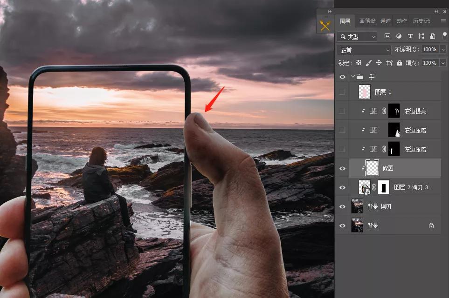Click the 填充 100% value field

pos(430,63)
